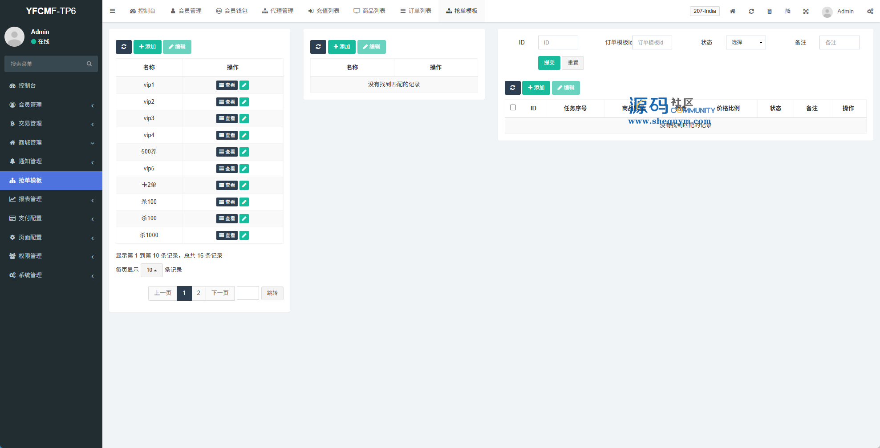Open the page size dropdown showing 10

[x=151, y=270]
